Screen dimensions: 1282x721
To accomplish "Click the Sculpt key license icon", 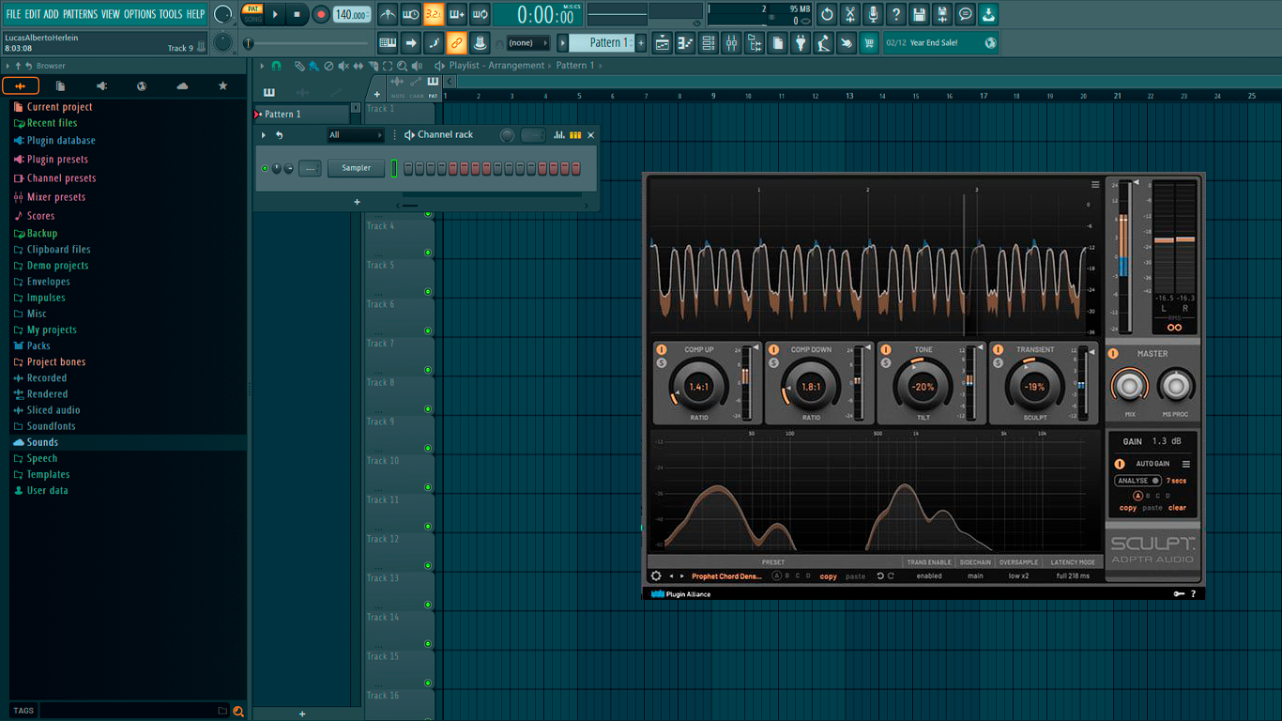I will pos(1179,593).
